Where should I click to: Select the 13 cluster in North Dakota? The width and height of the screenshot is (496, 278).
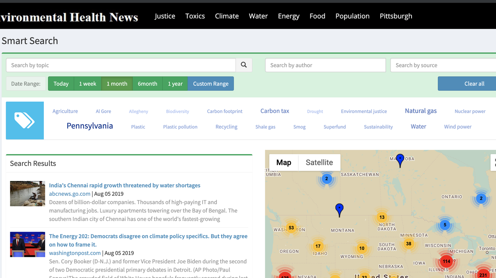coord(382,217)
